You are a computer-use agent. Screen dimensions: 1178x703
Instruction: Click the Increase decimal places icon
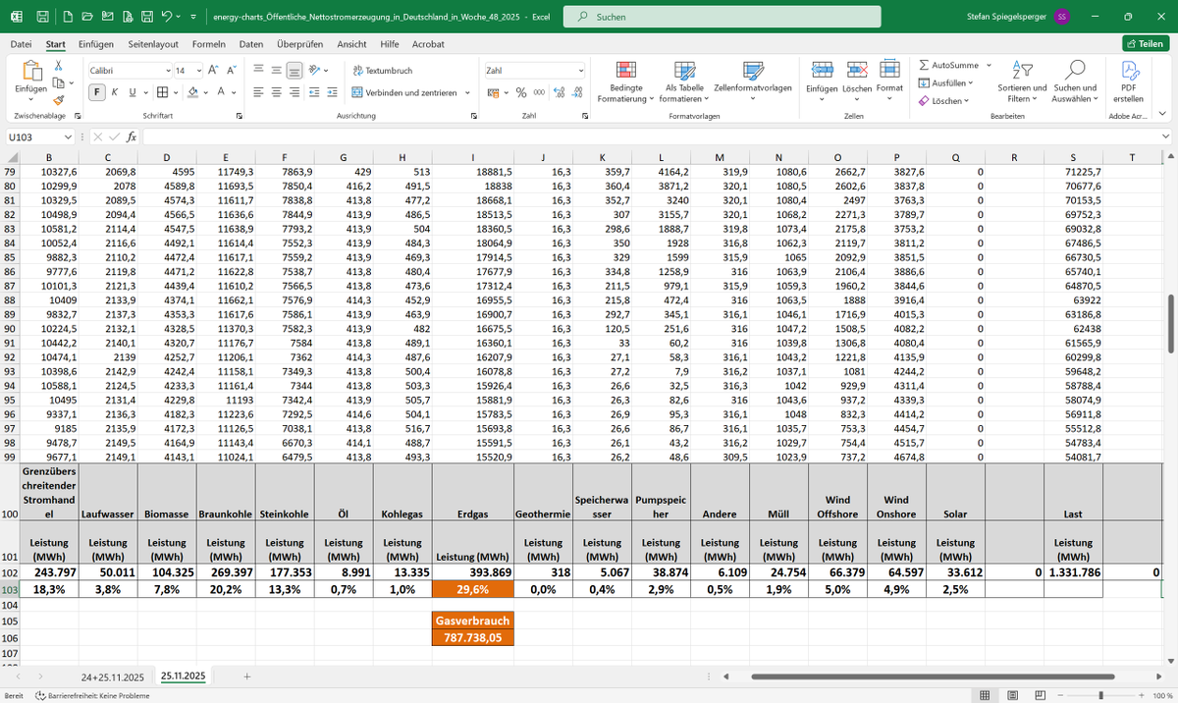(560, 92)
